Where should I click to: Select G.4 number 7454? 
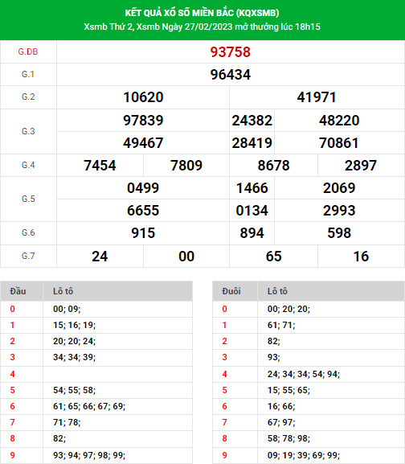100,166
